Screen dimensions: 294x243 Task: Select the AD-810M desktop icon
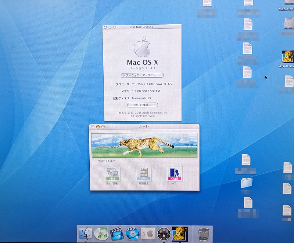[x=288, y=57]
